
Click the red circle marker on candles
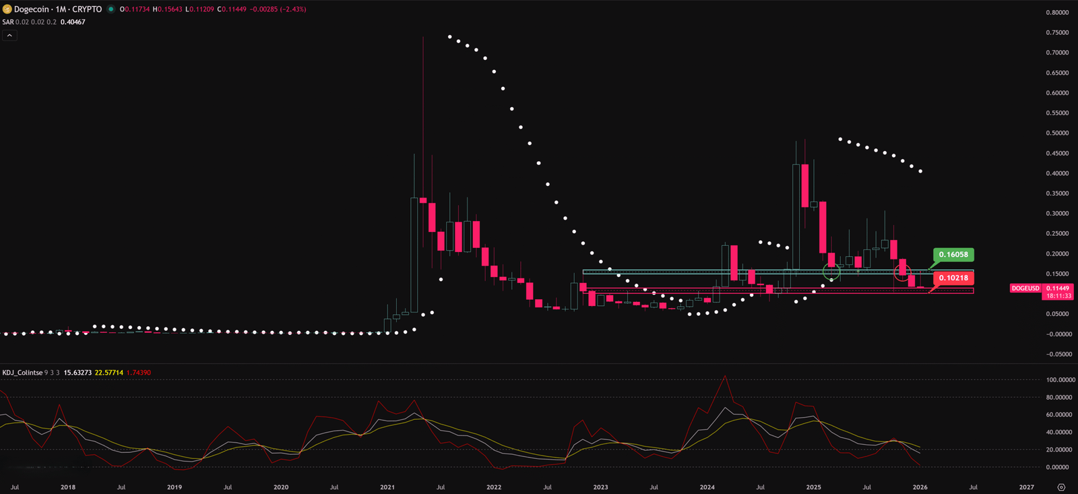pyautogui.click(x=902, y=272)
